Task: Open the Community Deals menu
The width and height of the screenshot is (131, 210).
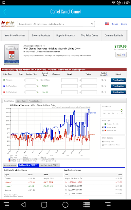Action: tap(114, 35)
